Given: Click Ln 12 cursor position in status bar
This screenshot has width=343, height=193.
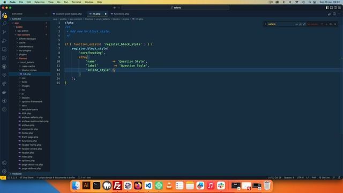Looking at the screenshot, I should pos(274,177).
